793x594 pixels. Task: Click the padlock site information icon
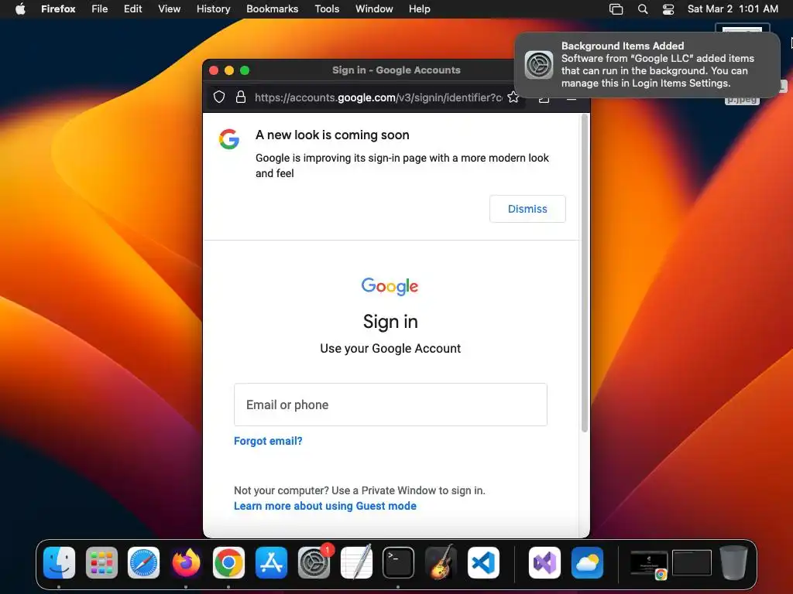click(241, 97)
